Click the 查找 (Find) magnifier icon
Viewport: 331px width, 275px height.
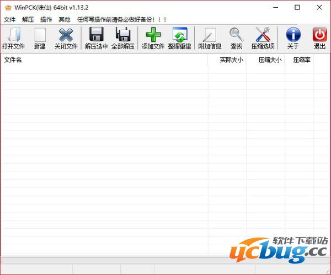point(236,35)
